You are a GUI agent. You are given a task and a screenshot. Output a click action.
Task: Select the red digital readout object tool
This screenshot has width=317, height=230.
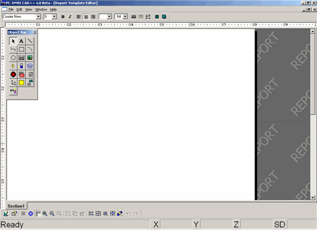(22, 74)
